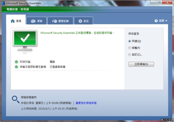Click the 掃描選項 heading label

[x=134, y=34]
